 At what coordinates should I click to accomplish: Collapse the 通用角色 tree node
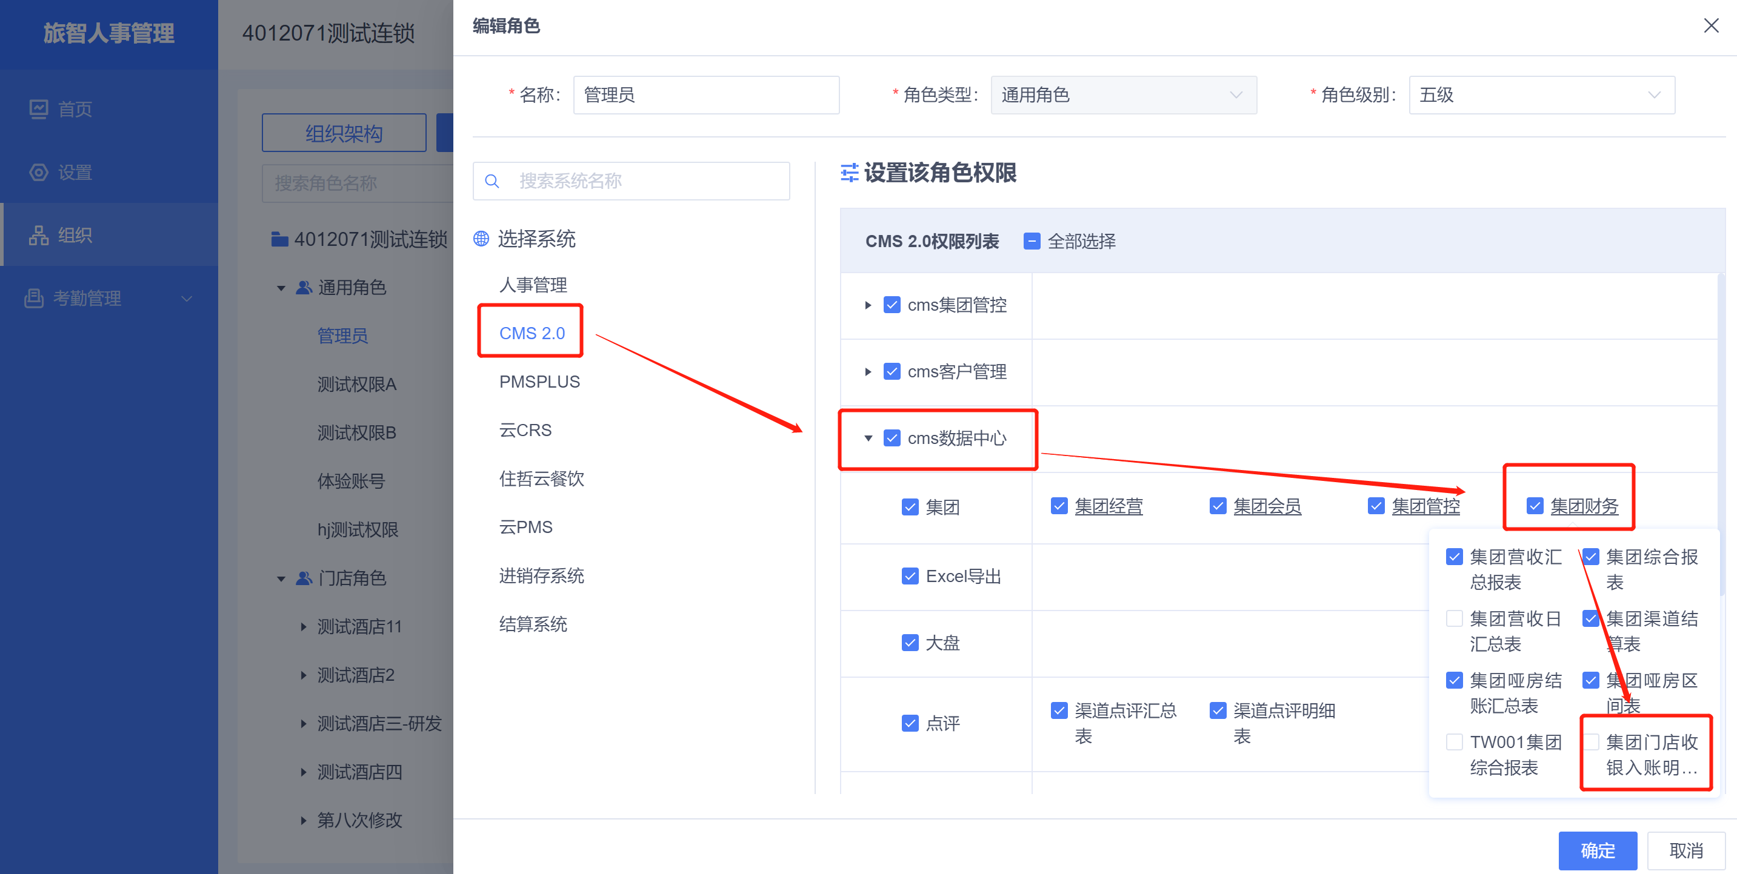tap(281, 288)
